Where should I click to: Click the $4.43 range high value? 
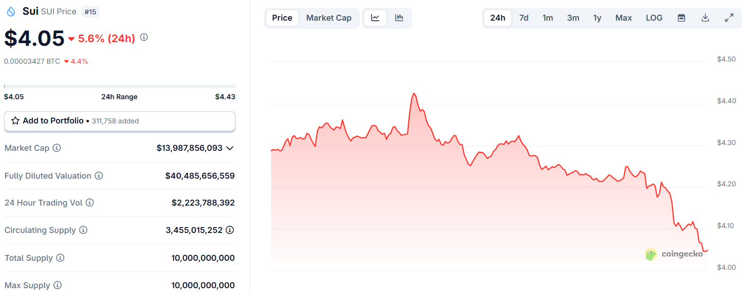click(x=225, y=97)
